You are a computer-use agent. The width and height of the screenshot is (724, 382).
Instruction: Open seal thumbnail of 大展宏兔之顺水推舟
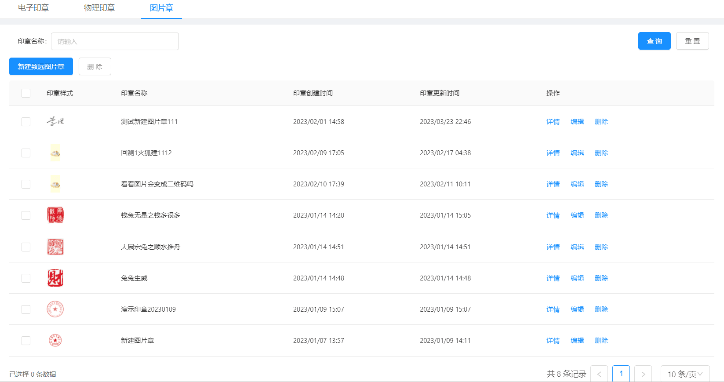tap(55, 247)
